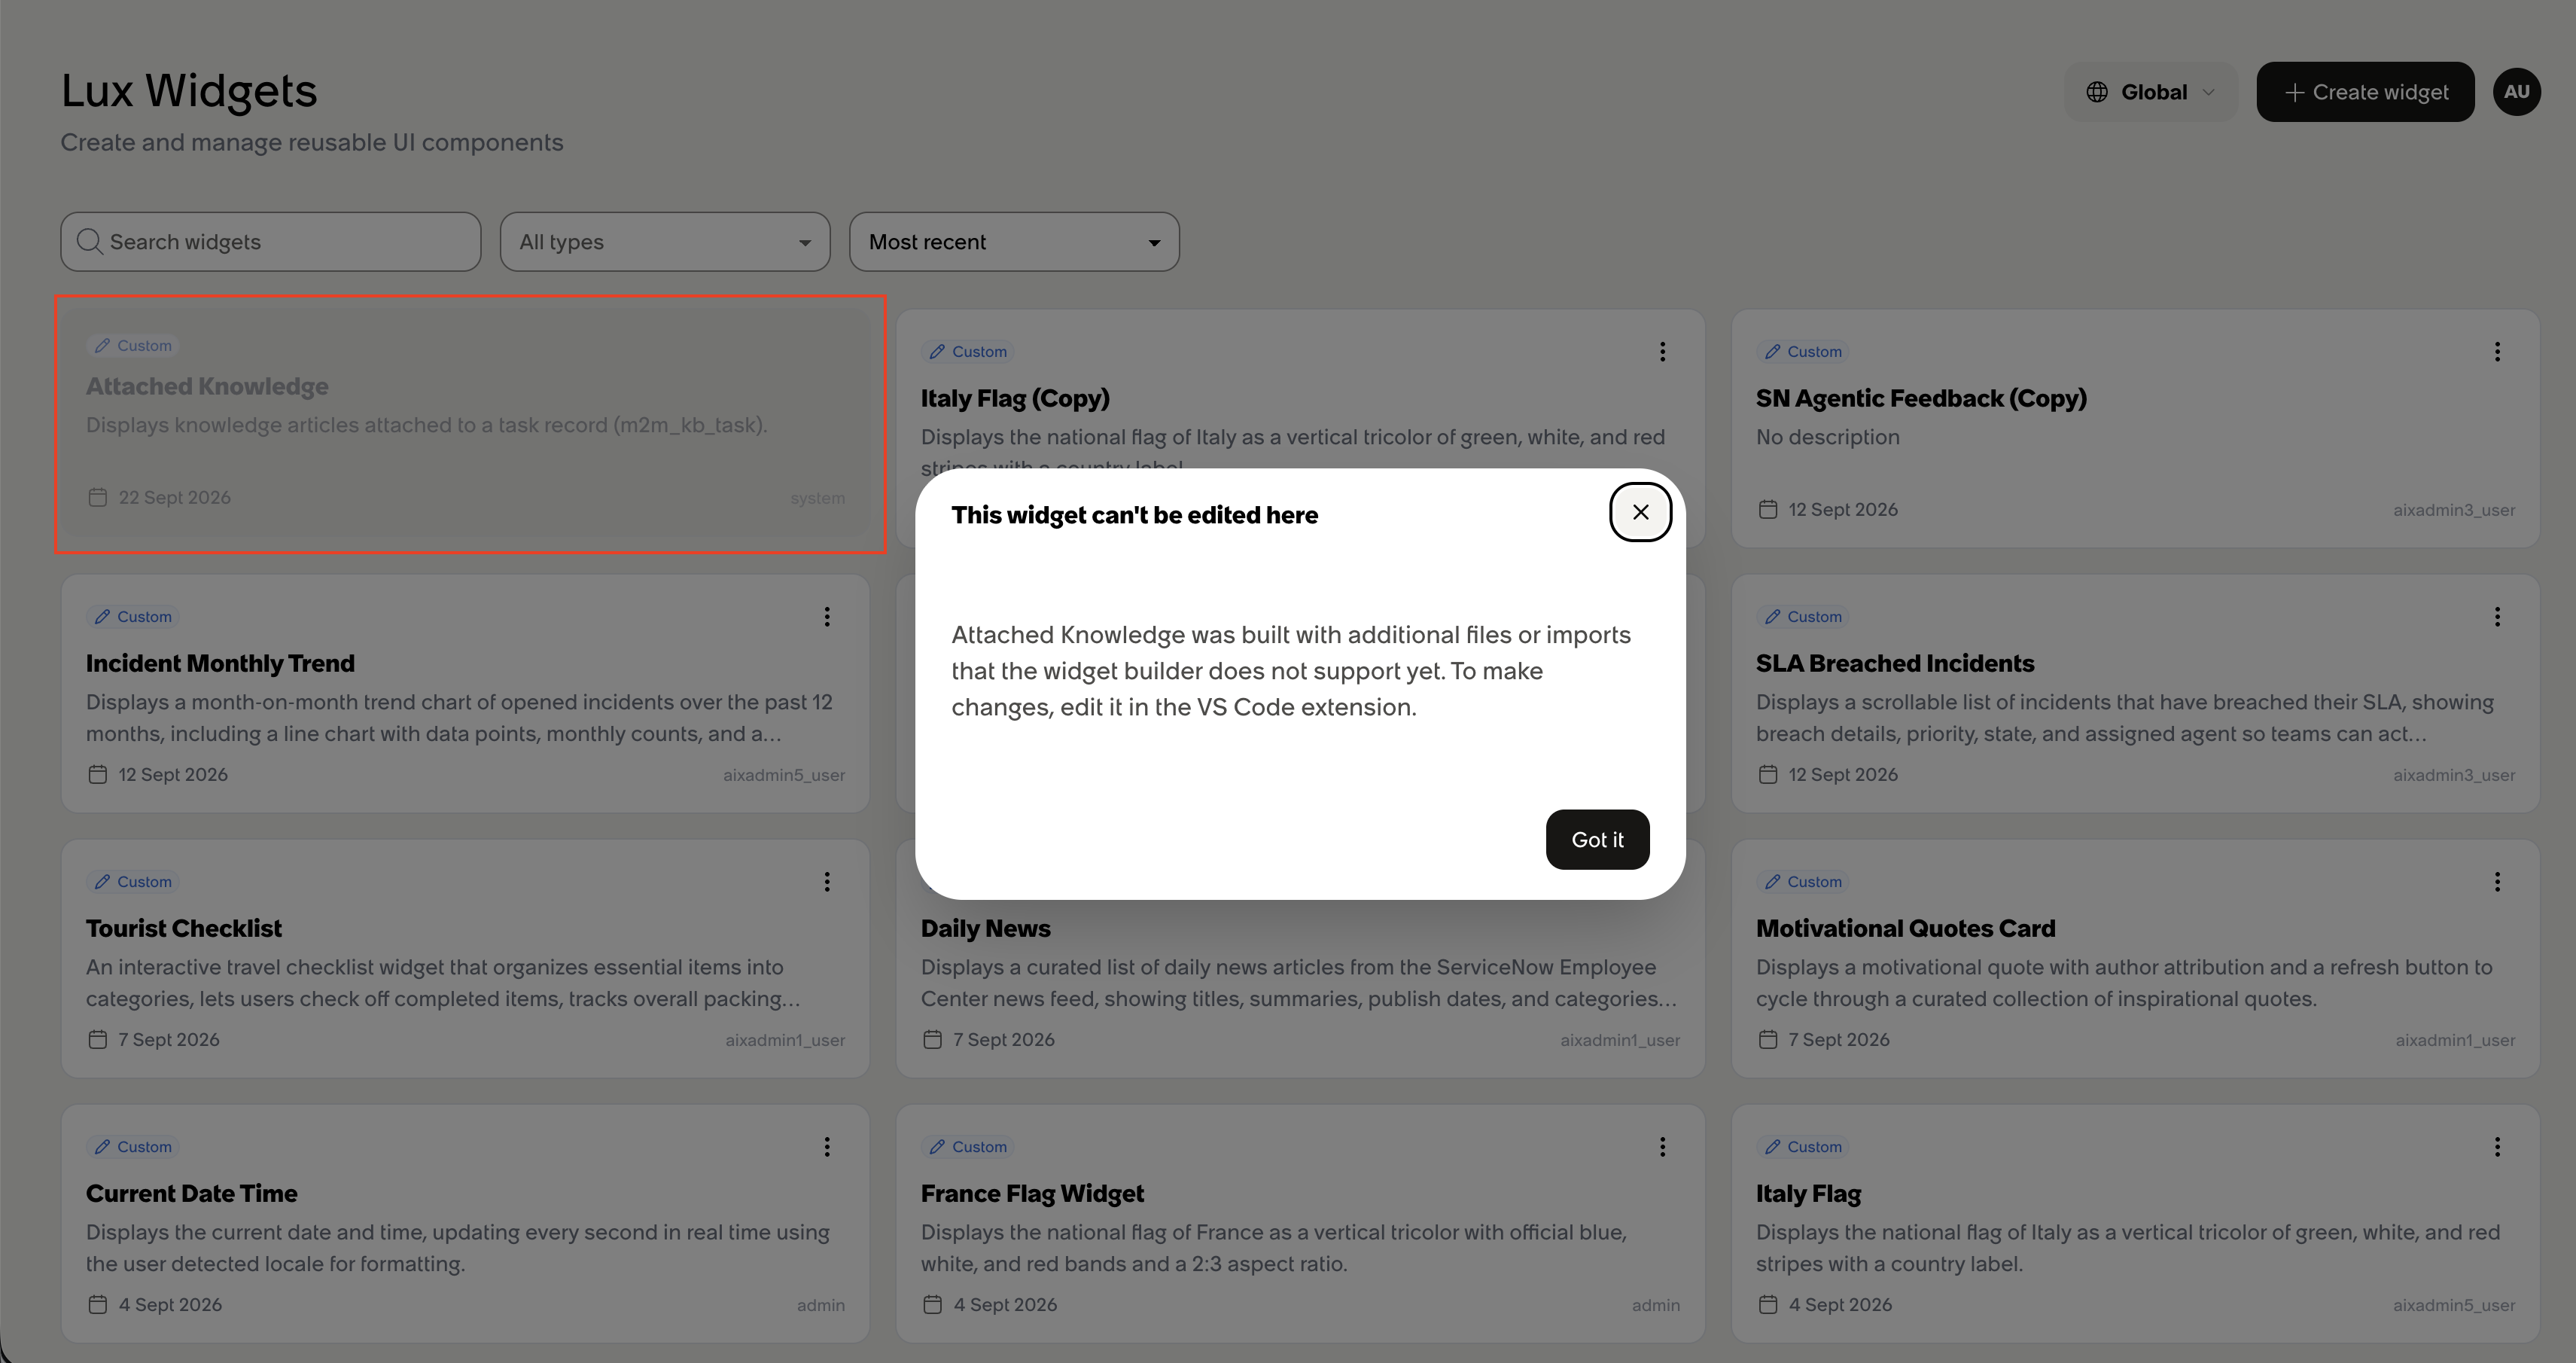Open the Incident Monthly Trend title
The width and height of the screenshot is (2576, 1363).
click(220, 664)
